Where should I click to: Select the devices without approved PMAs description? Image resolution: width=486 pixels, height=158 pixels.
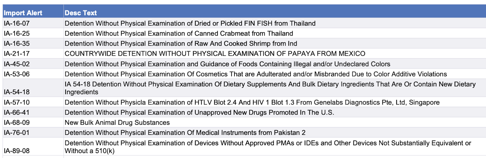[267, 147]
